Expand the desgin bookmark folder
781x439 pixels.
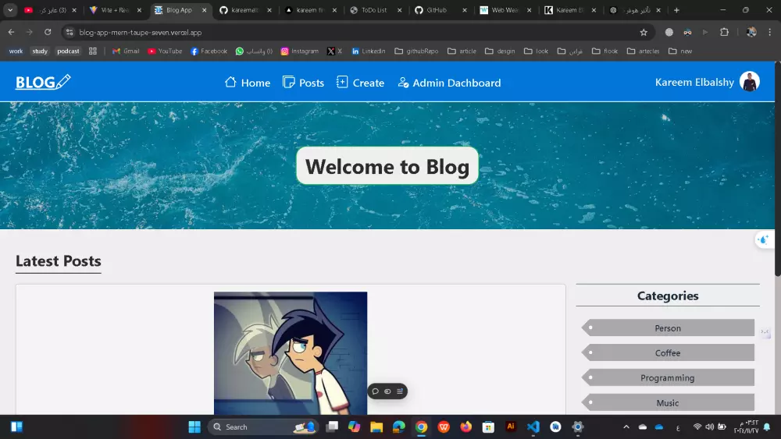click(500, 51)
